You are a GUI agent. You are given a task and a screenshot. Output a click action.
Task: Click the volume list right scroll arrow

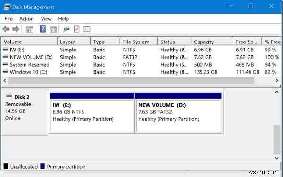(277, 81)
